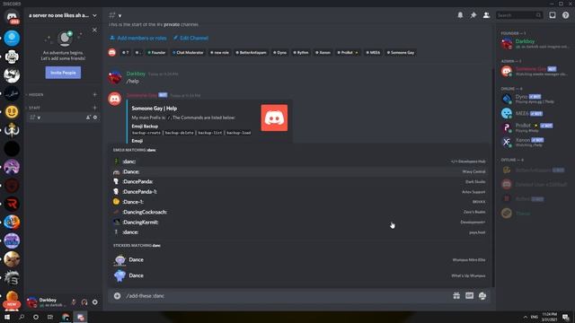Open the v channel in STAFF category
This screenshot has width=575, height=323.
click(63, 118)
